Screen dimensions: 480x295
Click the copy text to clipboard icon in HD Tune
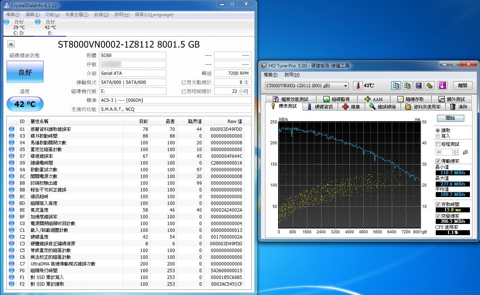(396, 85)
